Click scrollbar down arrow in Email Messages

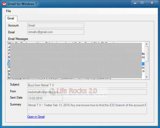(147, 77)
